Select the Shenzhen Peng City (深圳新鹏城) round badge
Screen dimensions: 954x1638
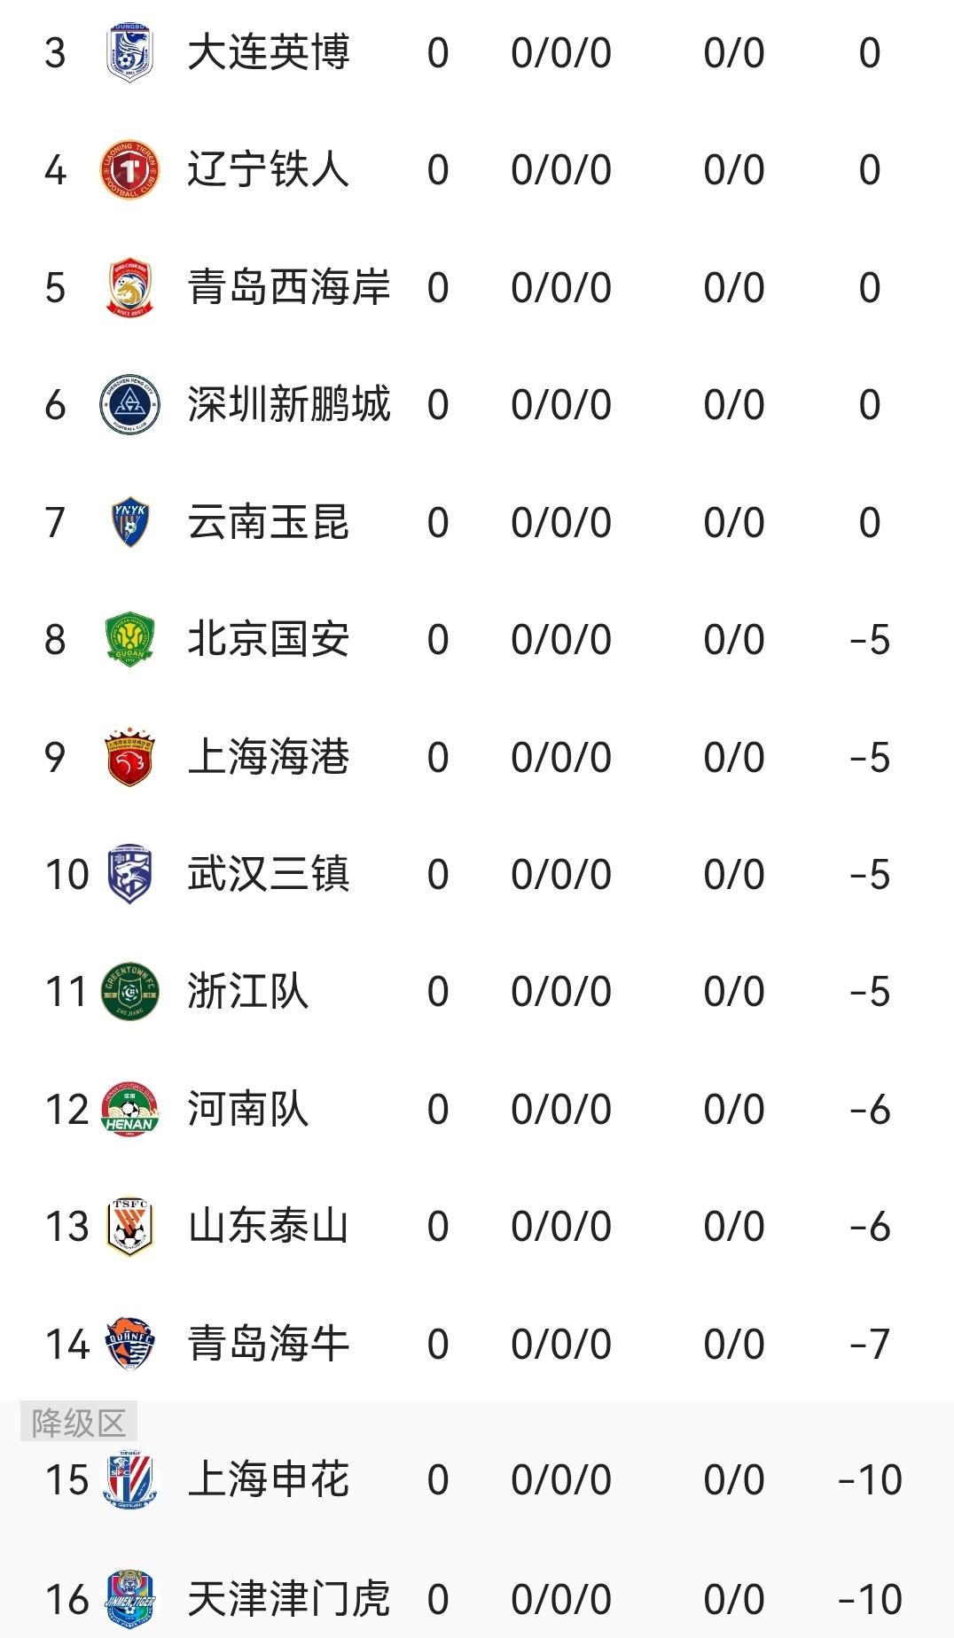pos(129,405)
